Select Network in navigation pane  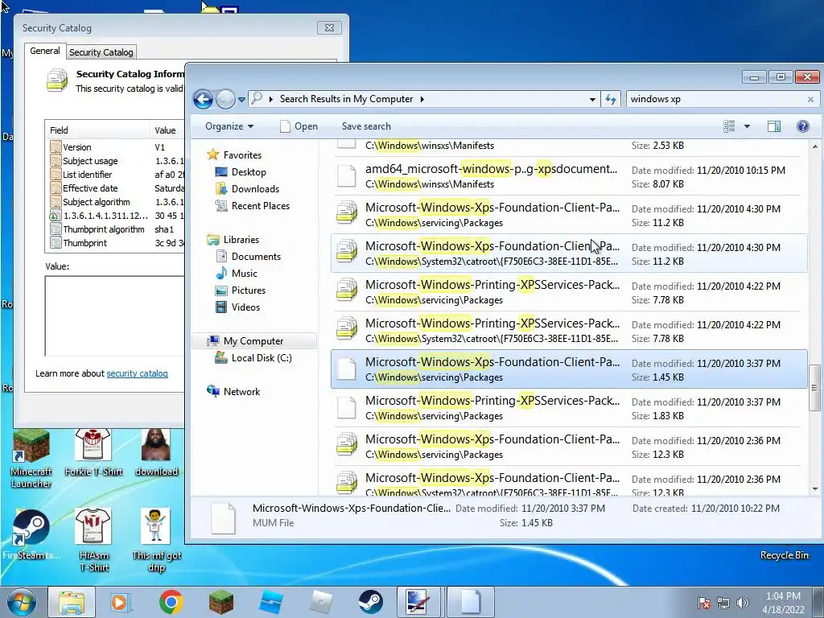(233, 391)
